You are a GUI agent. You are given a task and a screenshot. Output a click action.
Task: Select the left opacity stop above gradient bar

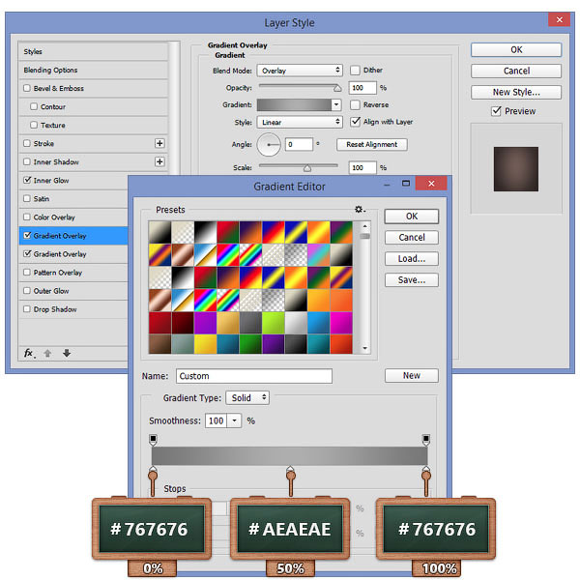coord(153,440)
